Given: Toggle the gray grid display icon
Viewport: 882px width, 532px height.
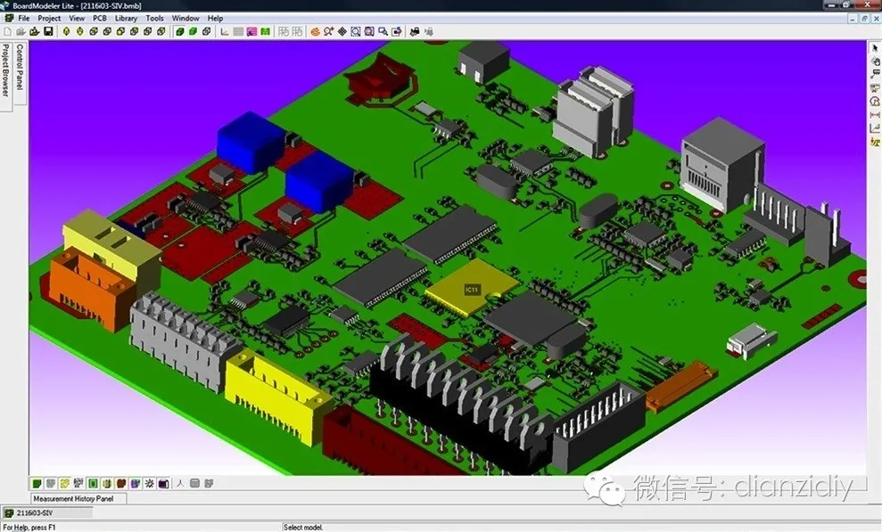Looking at the screenshot, I should (x=238, y=31).
